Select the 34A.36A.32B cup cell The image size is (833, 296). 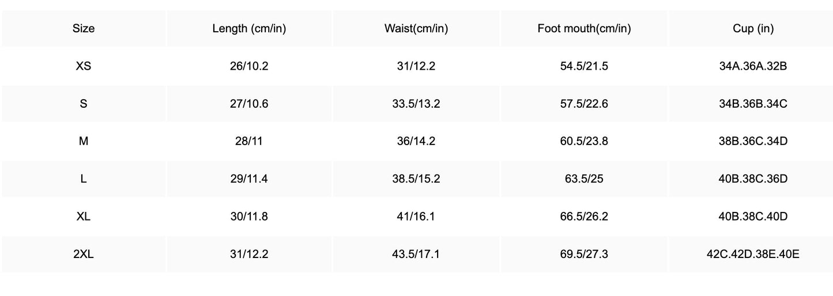coord(753,66)
